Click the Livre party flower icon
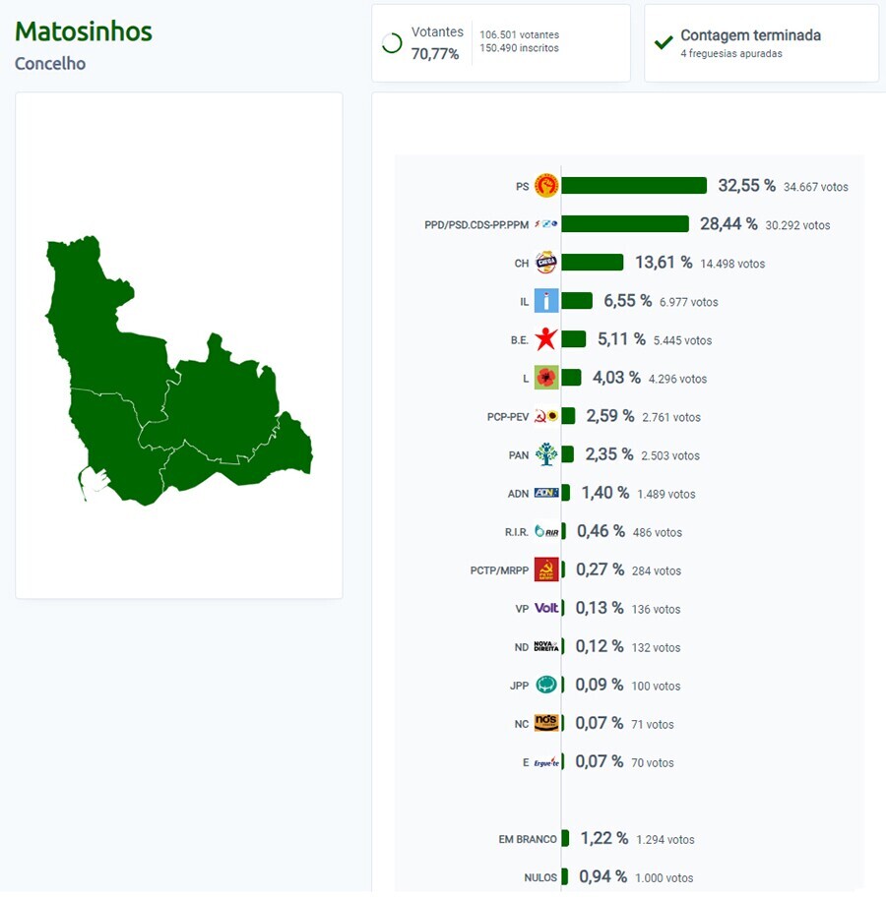 point(546,378)
